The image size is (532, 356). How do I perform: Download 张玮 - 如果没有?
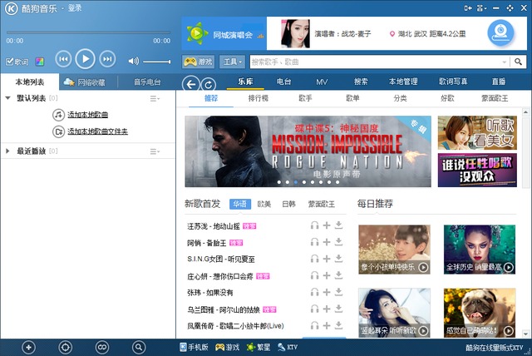point(338,292)
